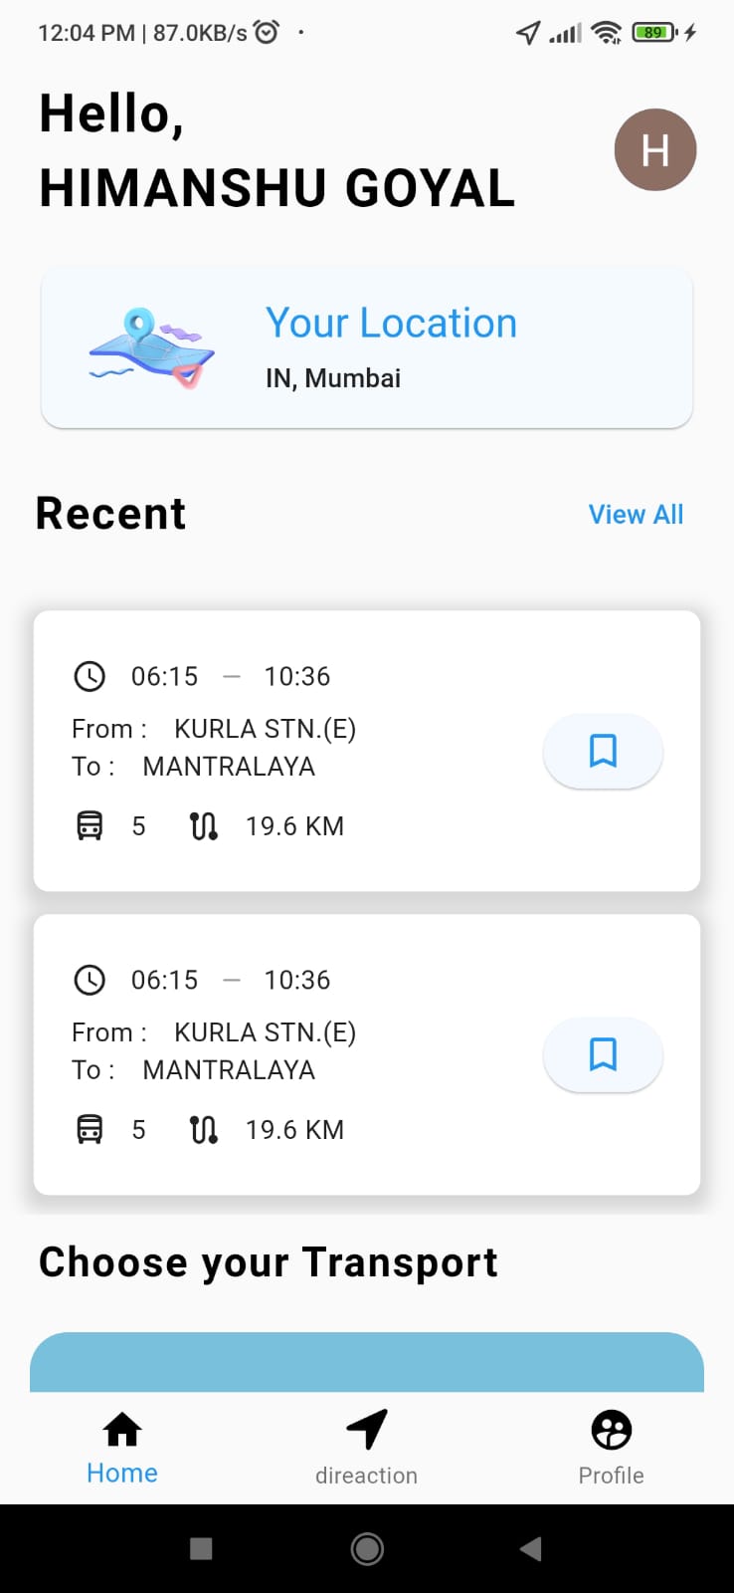The image size is (734, 1593).
Task: Tap the blue transport option card
Action: 367,1362
